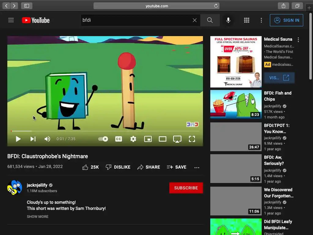313x235 pixels.
Task: Open the Did BFDI Leafy Manipulate title
Action: click(x=278, y=225)
